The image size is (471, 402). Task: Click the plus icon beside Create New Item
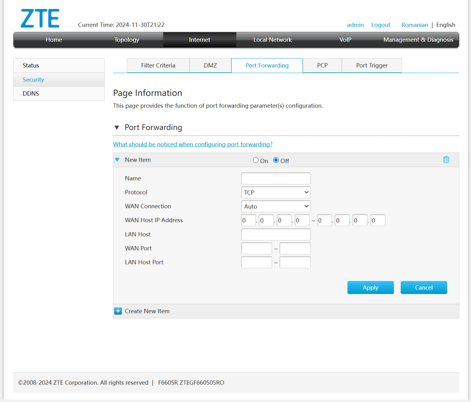[x=118, y=311]
